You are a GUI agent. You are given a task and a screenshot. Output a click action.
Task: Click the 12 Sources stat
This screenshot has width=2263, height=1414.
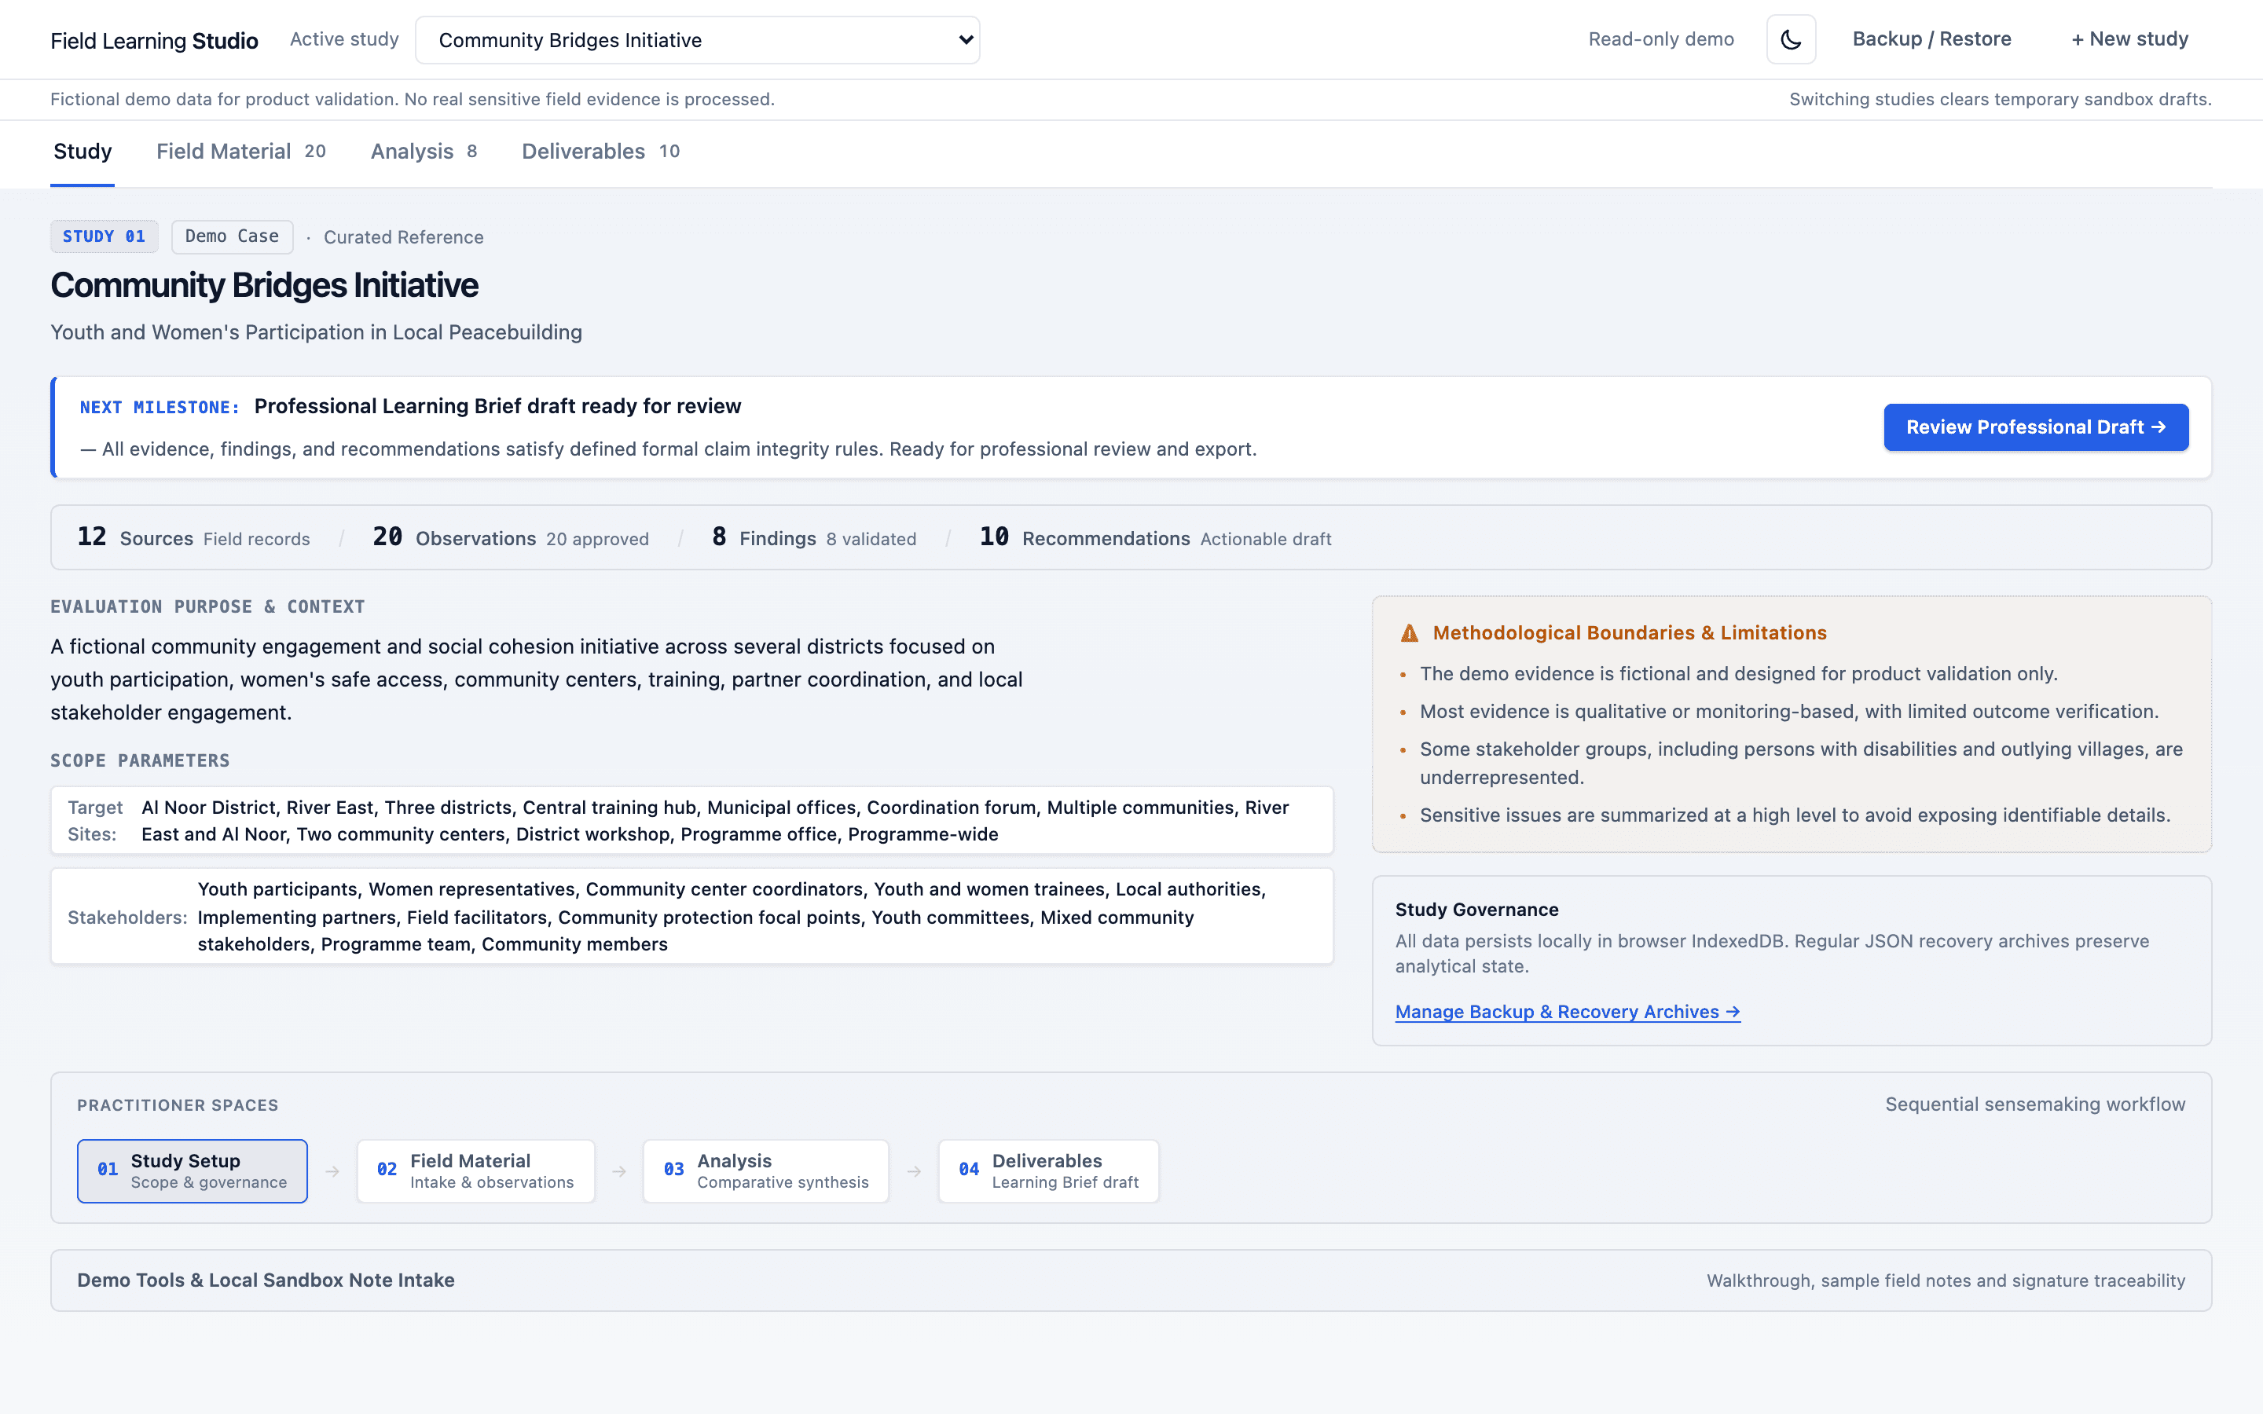point(193,538)
